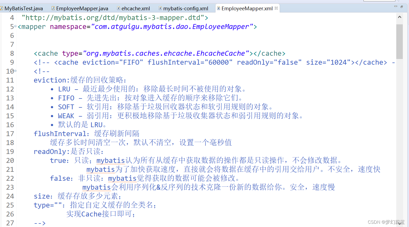Place cursor in the mybatis-3-mapper.dtd URL
The height and width of the screenshot is (227, 409).
click(x=113, y=18)
